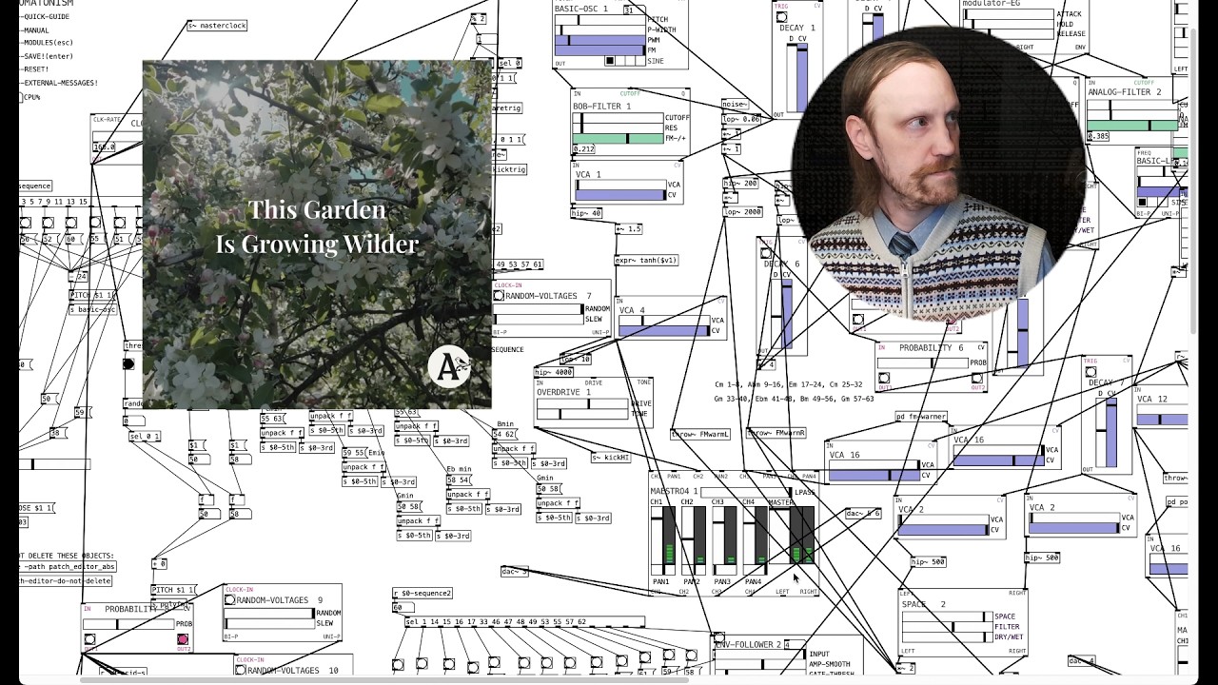The height and width of the screenshot is (685, 1218).
Task: Set the modulator-EG ATTACK slider
Action: click(1008, 14)
